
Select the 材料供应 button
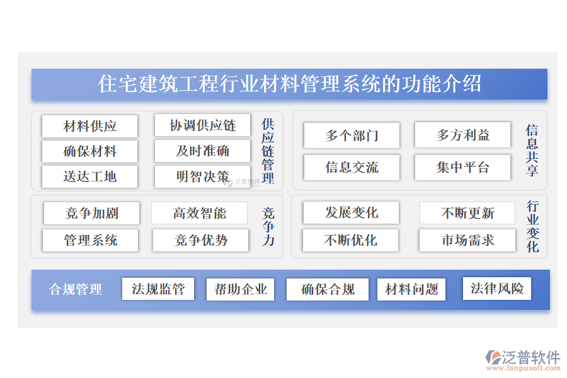tap(89, 125)
